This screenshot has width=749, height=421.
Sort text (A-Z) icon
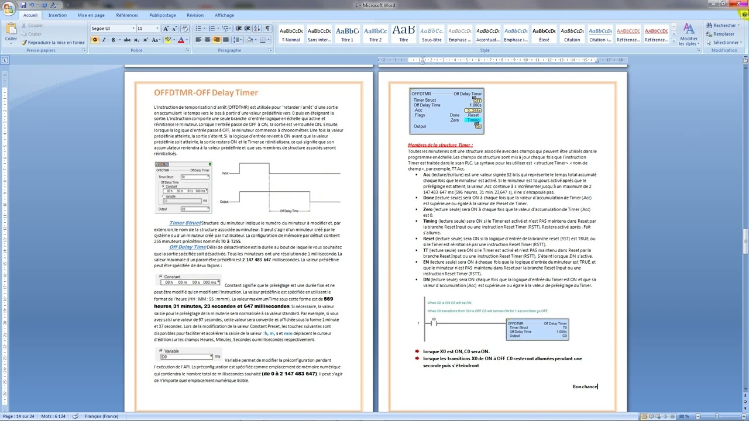pos(257,29)
